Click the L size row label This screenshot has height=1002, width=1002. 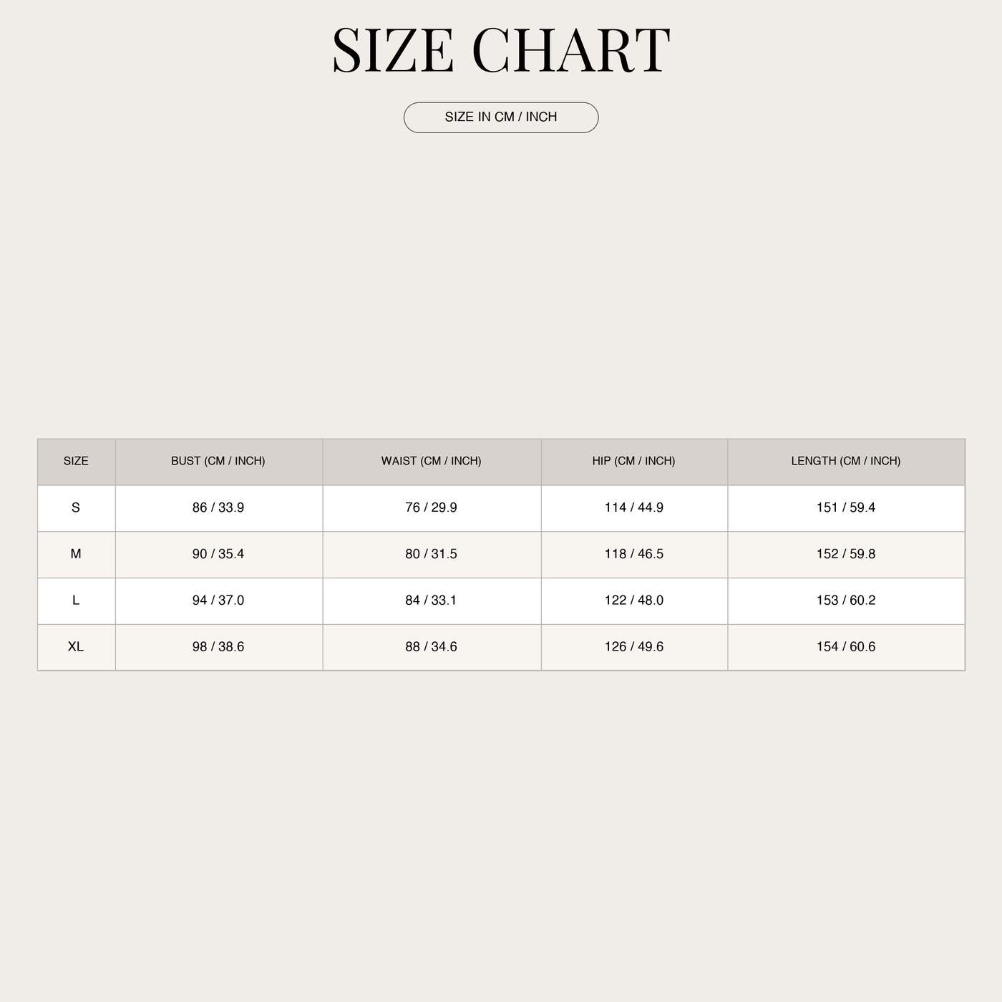pyautogui.click(x=76, y=600)
